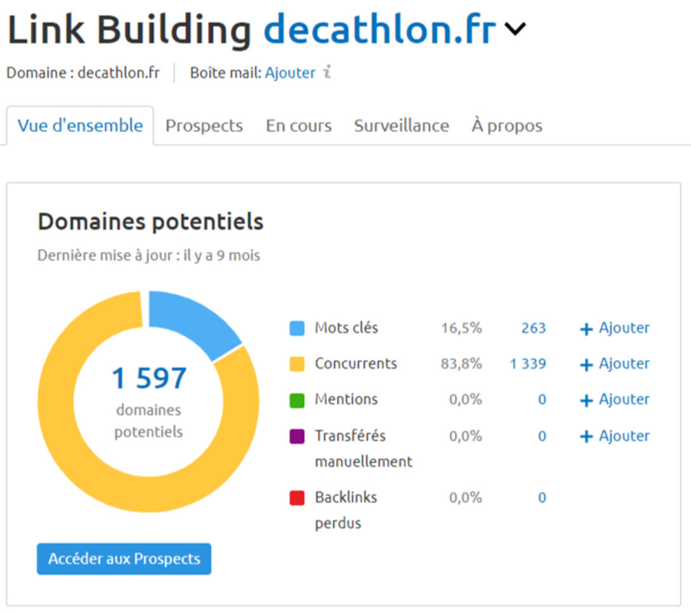Click the Concurrents label
Image resolution: width=691 pixels, height=612 pixels.
[x=355, y=364]
